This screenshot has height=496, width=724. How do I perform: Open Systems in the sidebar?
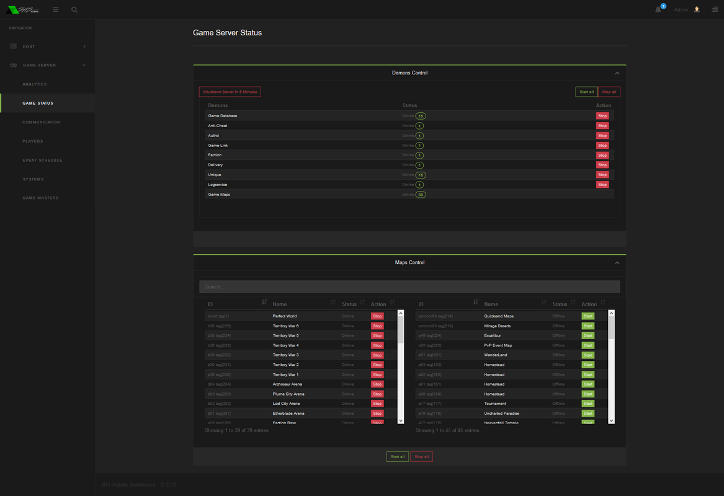click(34, 179)
